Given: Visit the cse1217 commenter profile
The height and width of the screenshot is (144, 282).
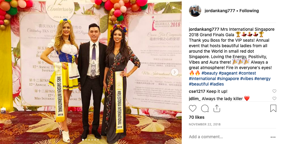Looking at the screenshot, I should pyautogui.click(x=197, y=91).
